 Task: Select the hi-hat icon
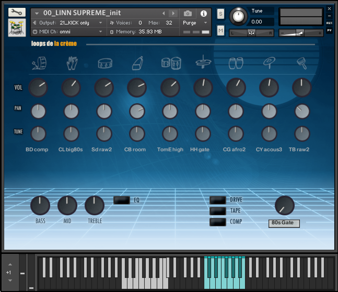[203, 62]
